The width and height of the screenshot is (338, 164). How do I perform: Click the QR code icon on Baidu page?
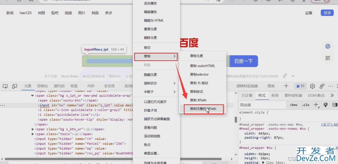[328, 58]
